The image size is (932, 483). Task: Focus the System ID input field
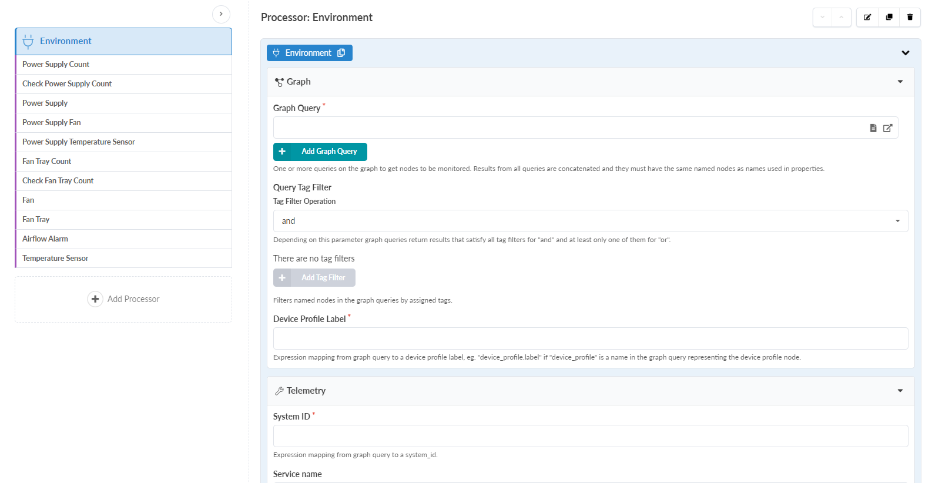[591, 436]
